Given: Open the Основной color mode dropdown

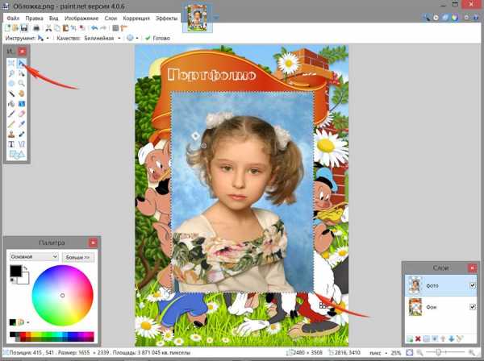Looking at the screenshot, I should point(34,257).
